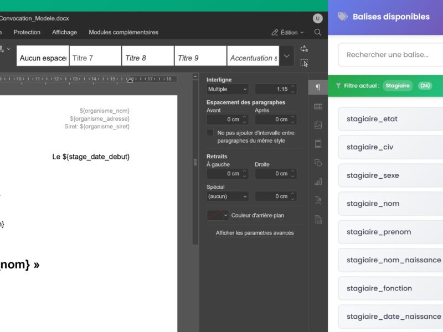
Task: Open header and footer settings icon
Action: (318, 144)
